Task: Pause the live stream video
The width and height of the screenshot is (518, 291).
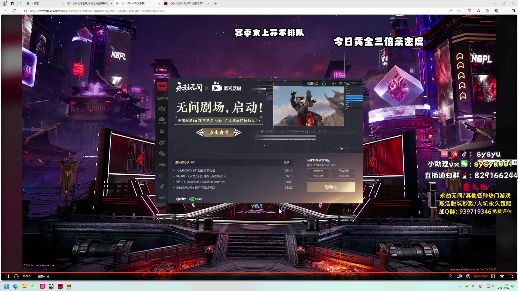Action: pos(7,276)
